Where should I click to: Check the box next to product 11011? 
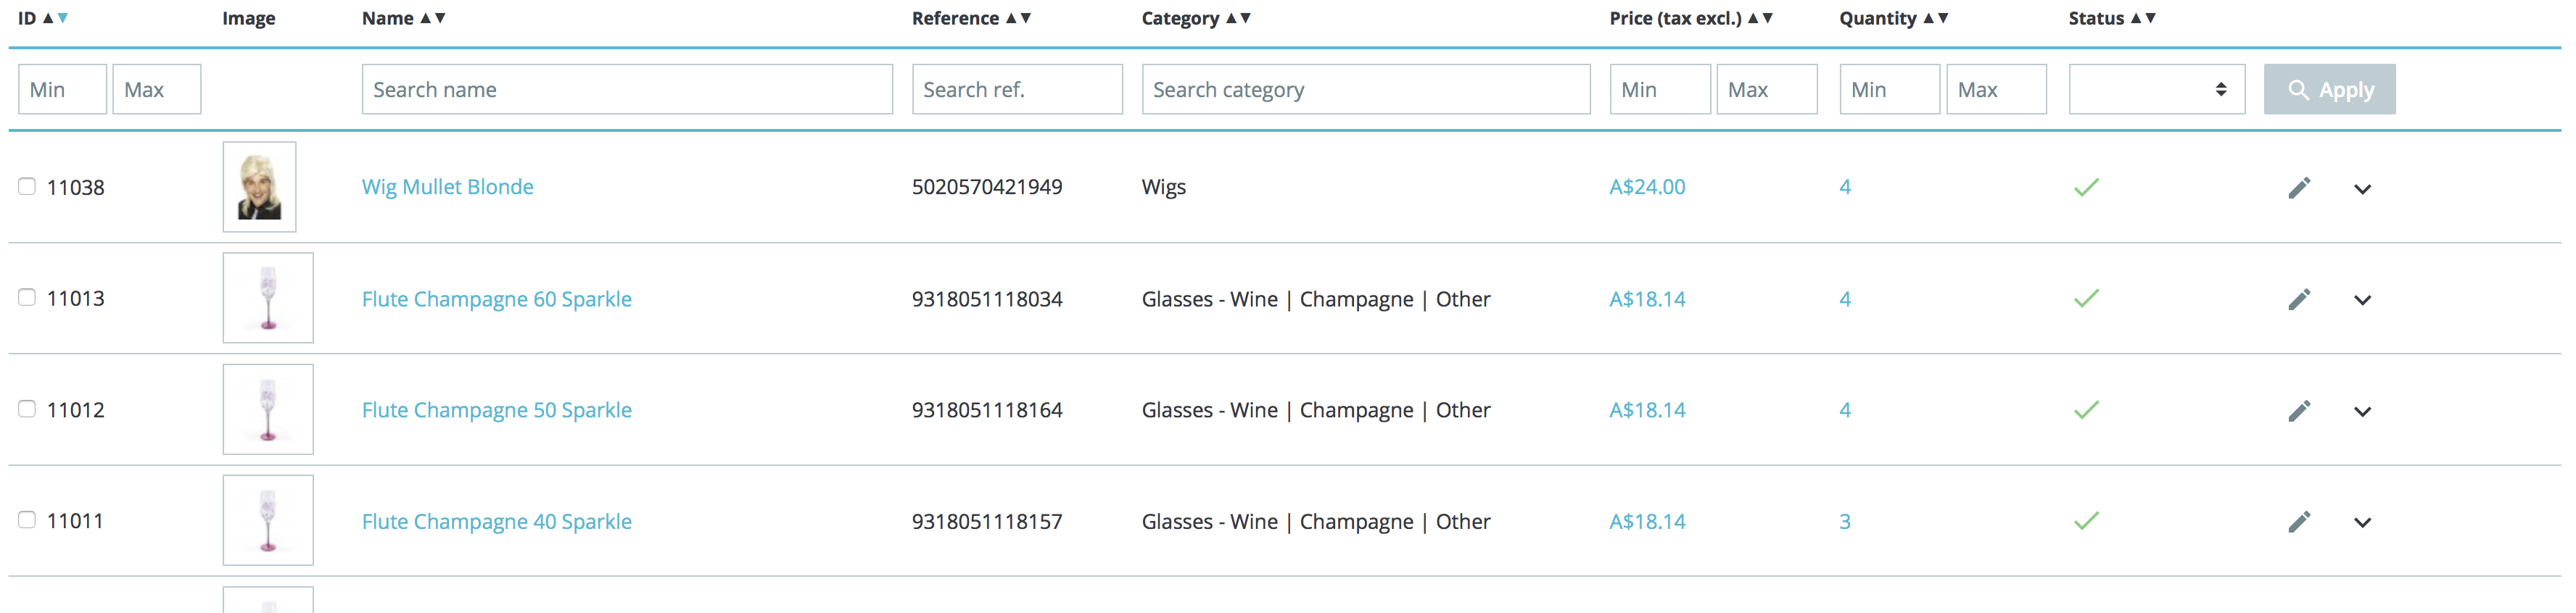pyautogui.click(x=27, y=520)
